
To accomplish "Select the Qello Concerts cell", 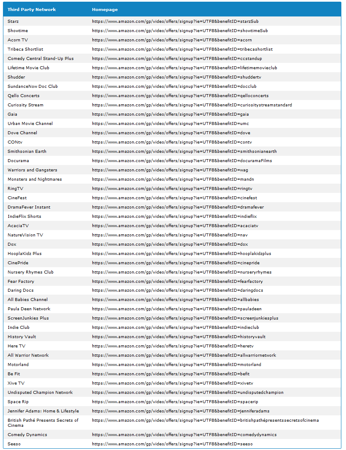I will point(24,95).
